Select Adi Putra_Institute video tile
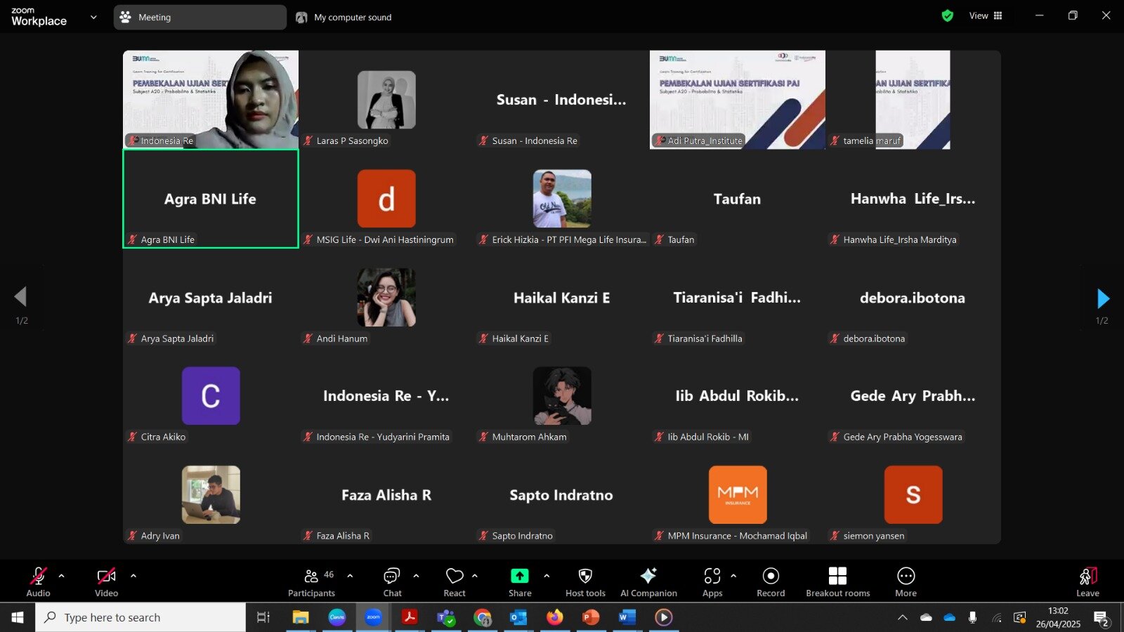The width and height of the screenshot is (1124, 632). pos(738,99)
